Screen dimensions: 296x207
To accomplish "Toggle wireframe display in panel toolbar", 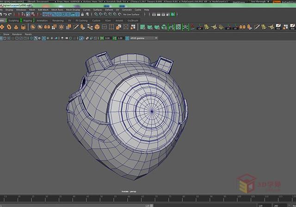I will (x=31, y=38).
